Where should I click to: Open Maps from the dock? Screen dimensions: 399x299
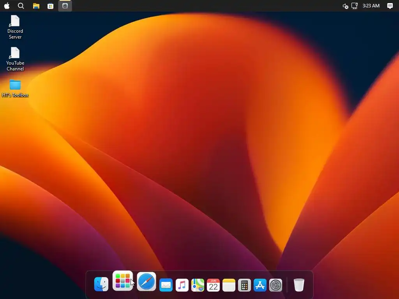(198, 285)
